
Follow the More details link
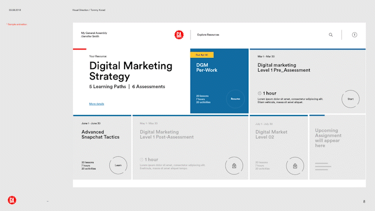(x=96, y=104)
